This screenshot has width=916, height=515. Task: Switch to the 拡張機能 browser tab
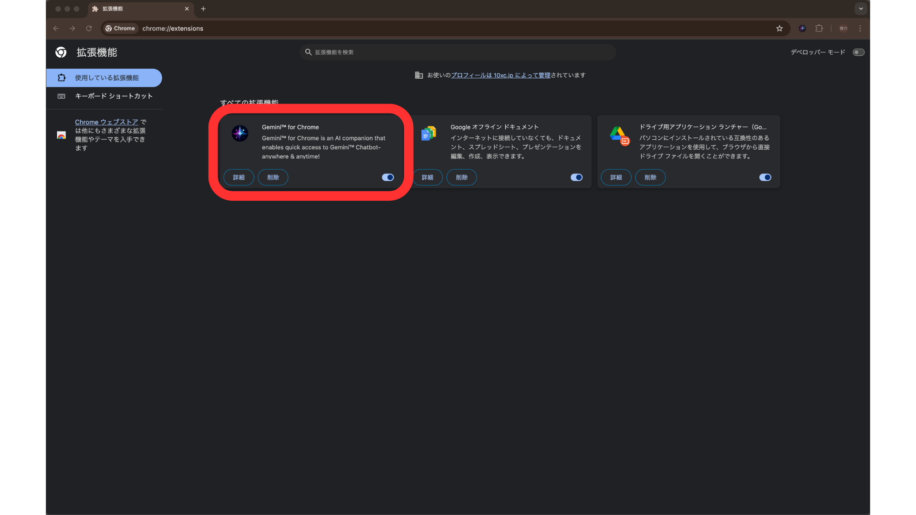[x=141, y=9]
